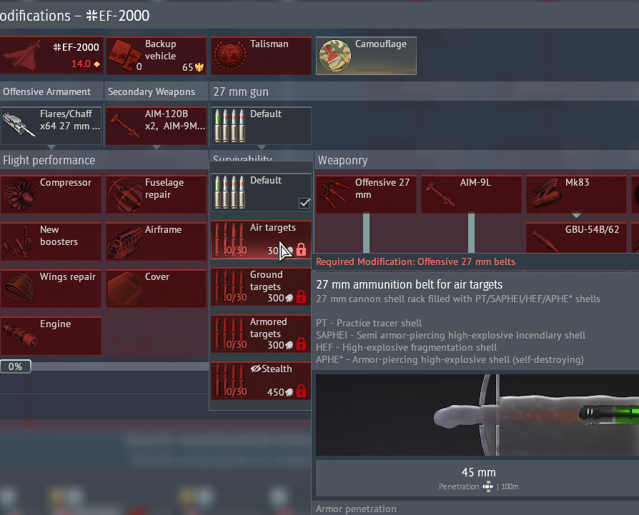Click the lock icon on Air targets
Viewport: 639px width, 515px height.
click(301, 249)
